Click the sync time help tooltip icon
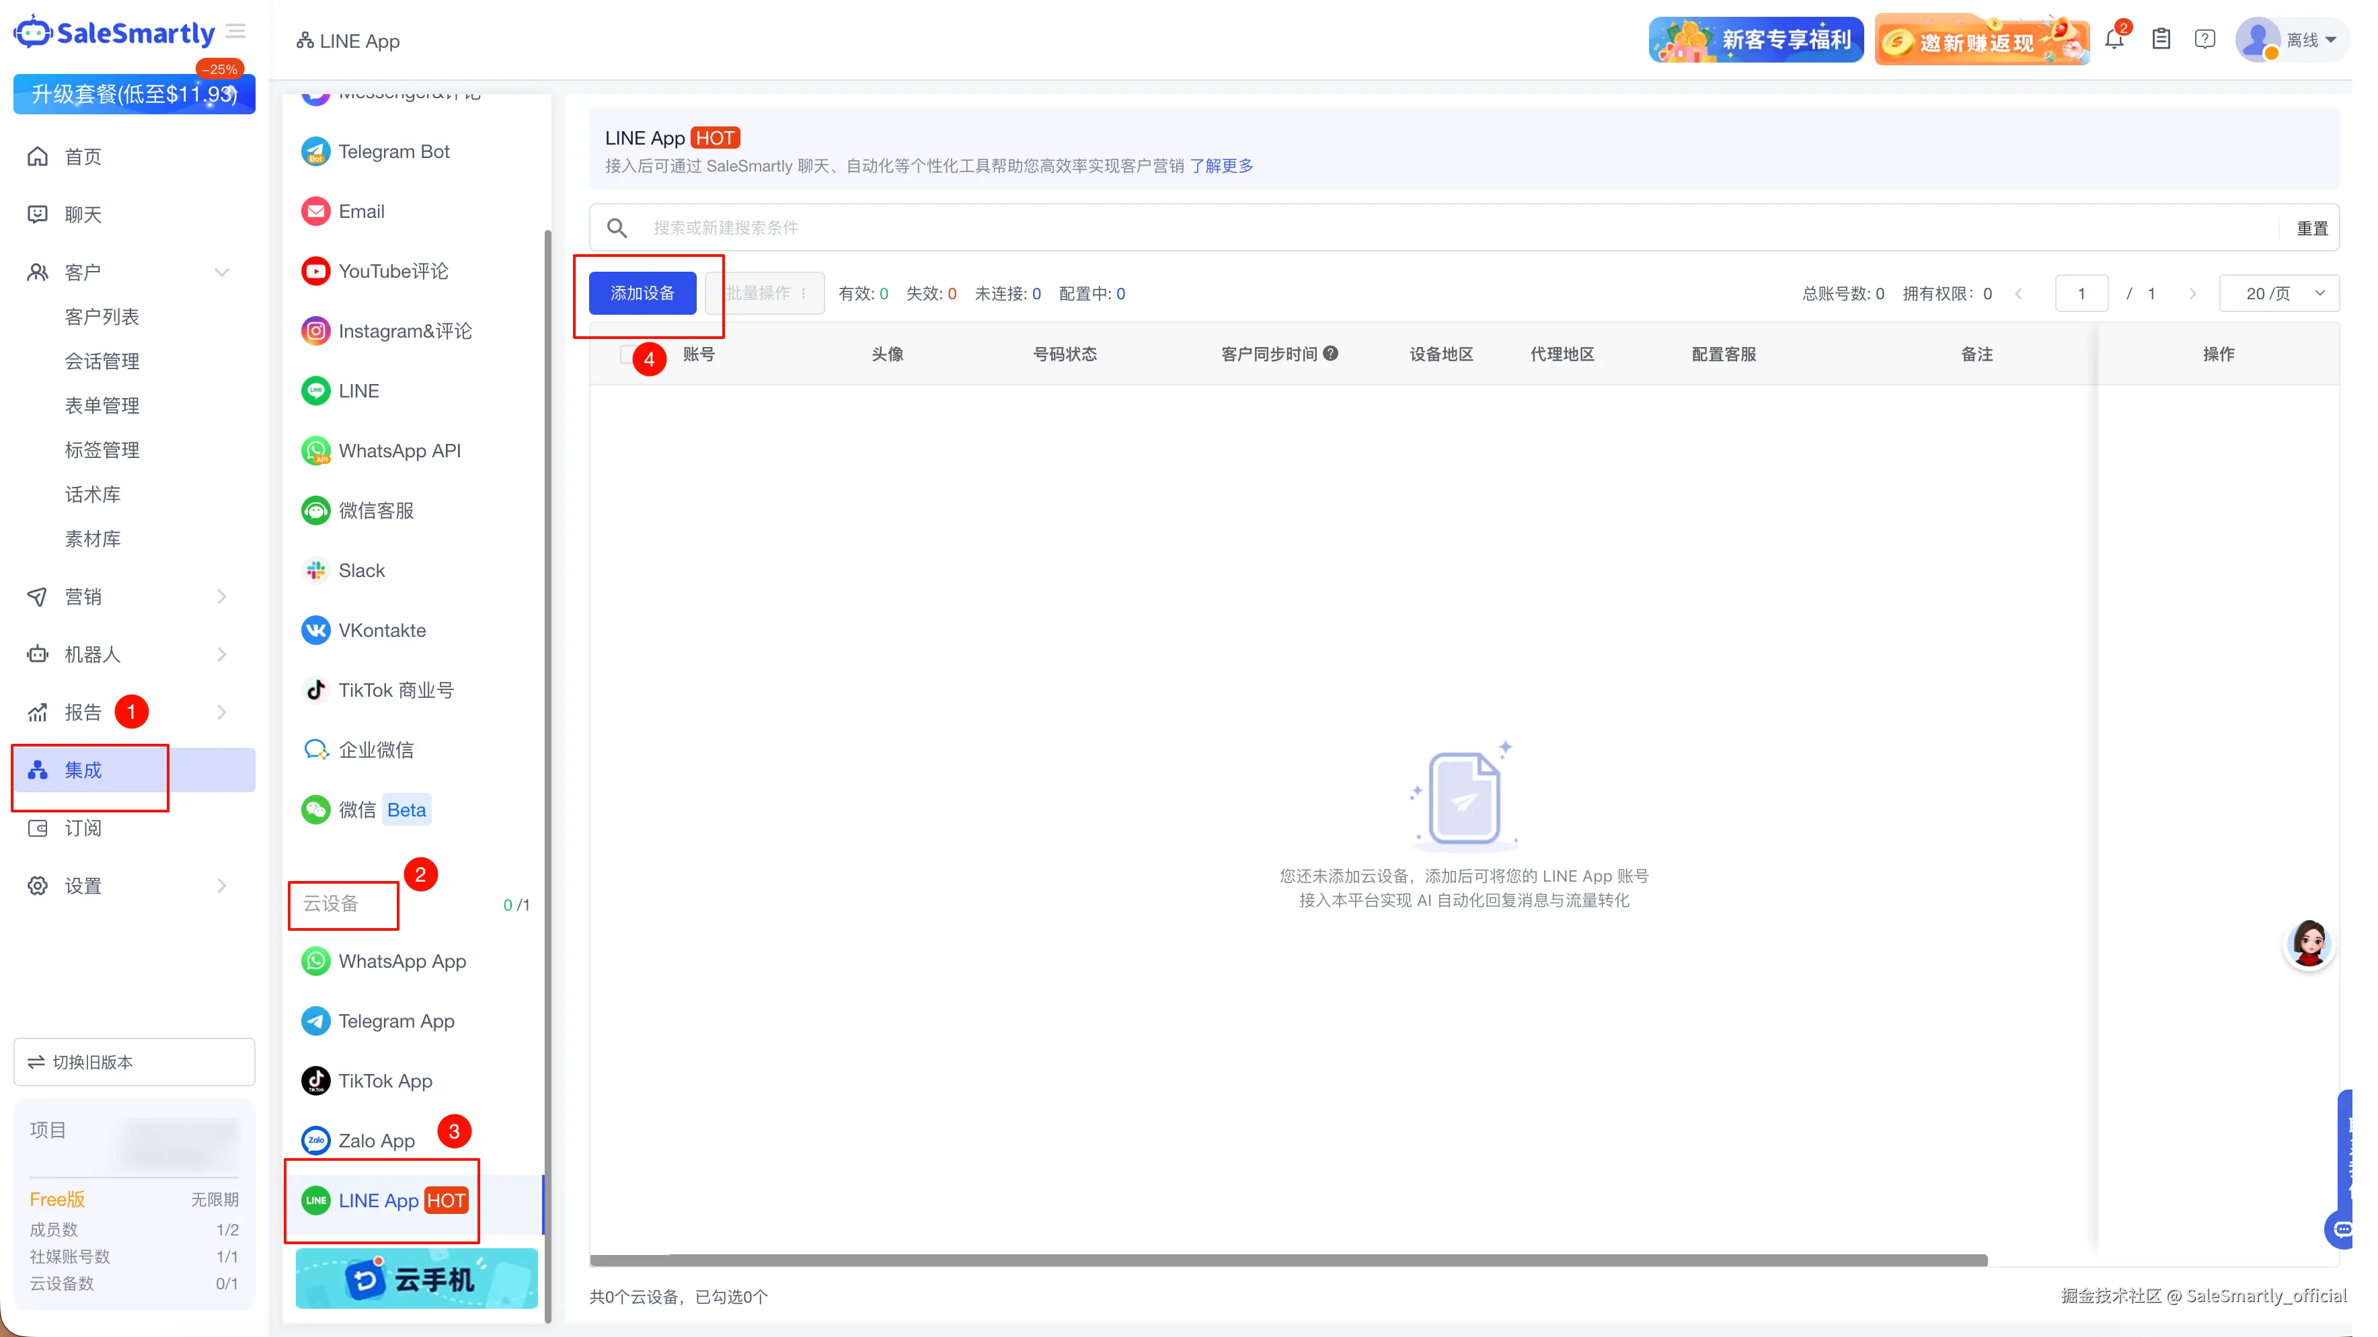 point(1330,354)
